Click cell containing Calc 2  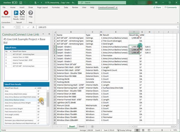point(149,50)
